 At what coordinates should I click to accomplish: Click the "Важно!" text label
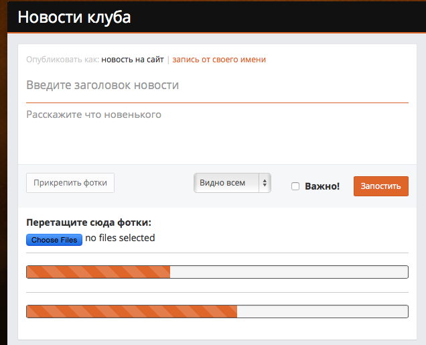point(322,186)
